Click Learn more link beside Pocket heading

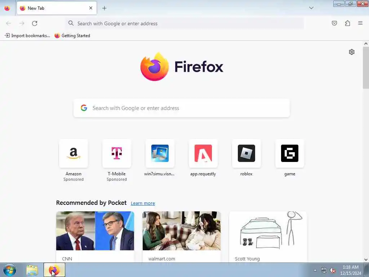tap(143, 203)
